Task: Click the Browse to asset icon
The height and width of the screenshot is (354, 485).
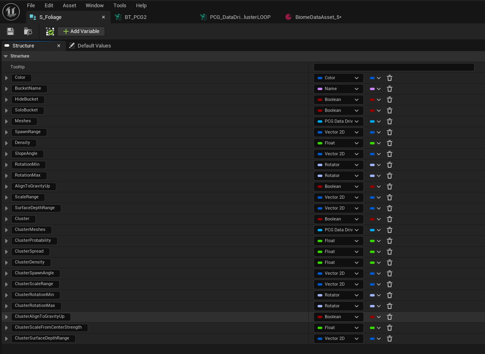Action: (x=28, y=31)
